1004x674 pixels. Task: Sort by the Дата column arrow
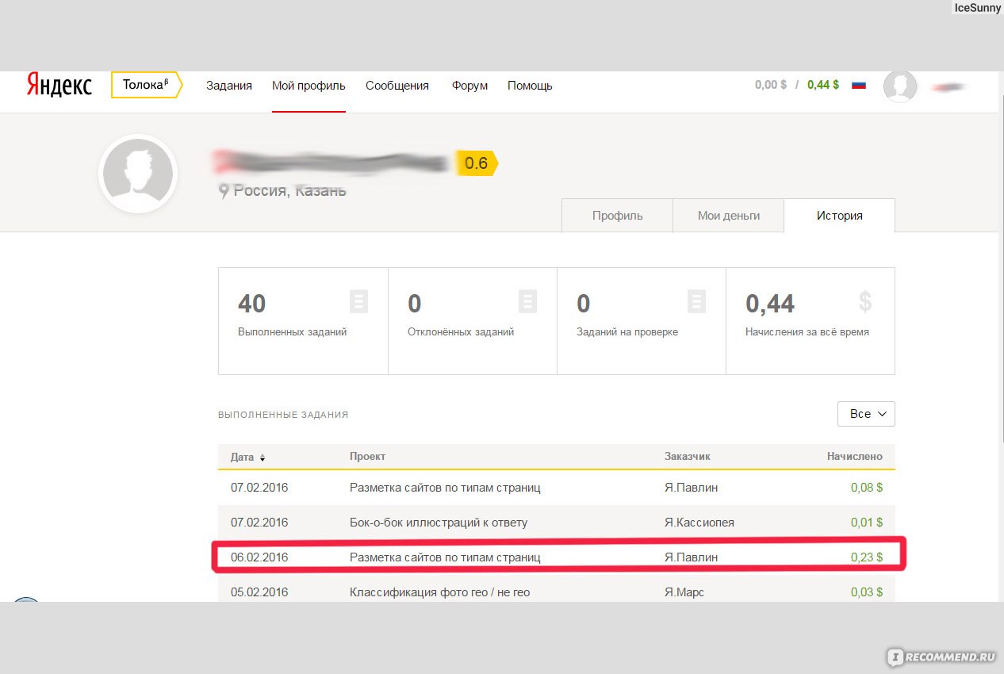tap(262, 458)
